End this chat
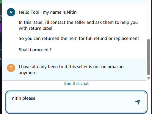Viewport: 152px width, 114px height. (76, 83)
